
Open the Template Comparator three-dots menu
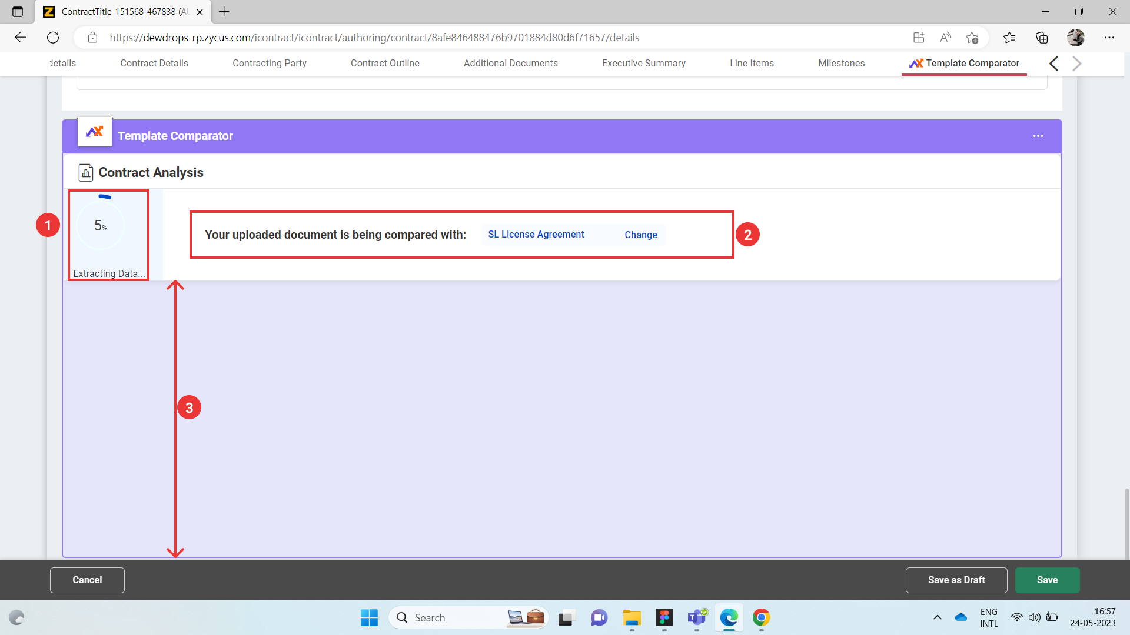1038,136
